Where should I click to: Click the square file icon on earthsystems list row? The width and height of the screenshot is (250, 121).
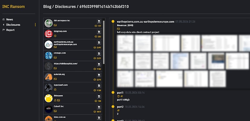pos(99,43)
